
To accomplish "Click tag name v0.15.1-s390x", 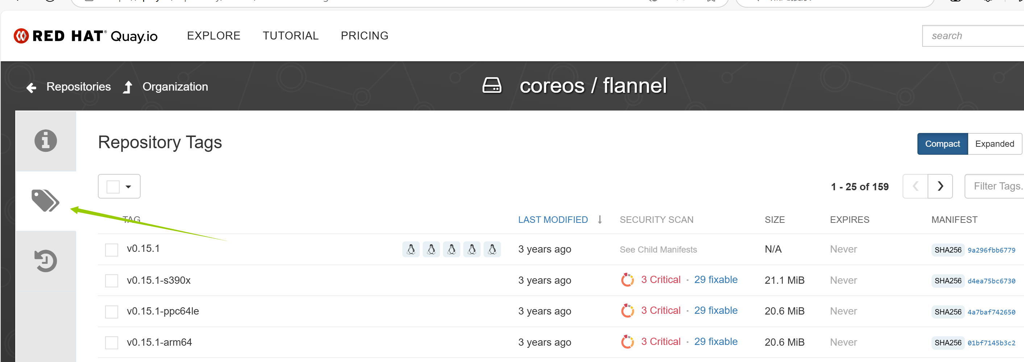I will coord(159,280).
